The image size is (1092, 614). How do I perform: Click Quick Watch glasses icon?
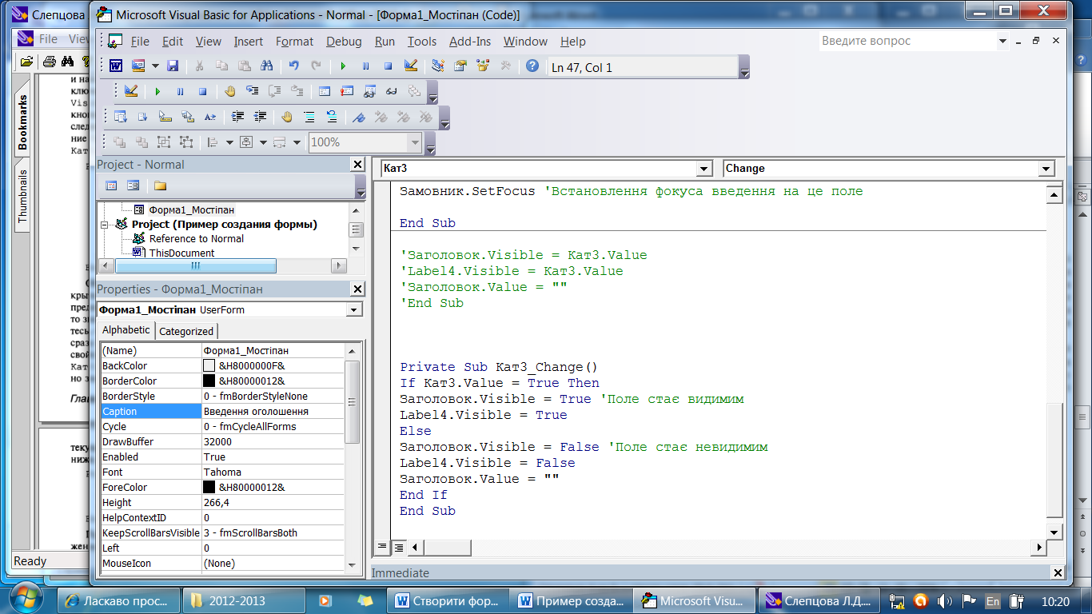click(x=392, y=91)
